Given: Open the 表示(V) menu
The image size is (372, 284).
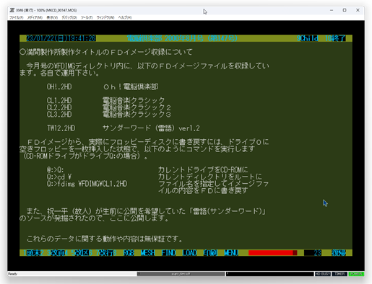Looking at the screenshot, I should tap(52, 17).
